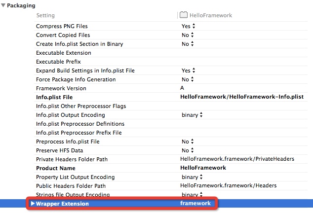Select the Executable Extension setting row
The width and height of the screenshot is (313, 213).
(x=171, y=53)
